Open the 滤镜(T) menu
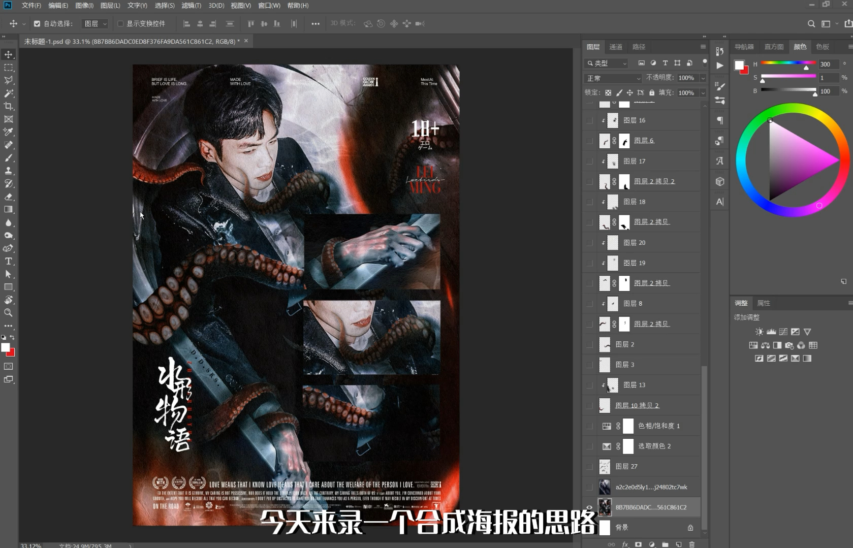The width and height of the screenshot is (853, 548). 191,5
